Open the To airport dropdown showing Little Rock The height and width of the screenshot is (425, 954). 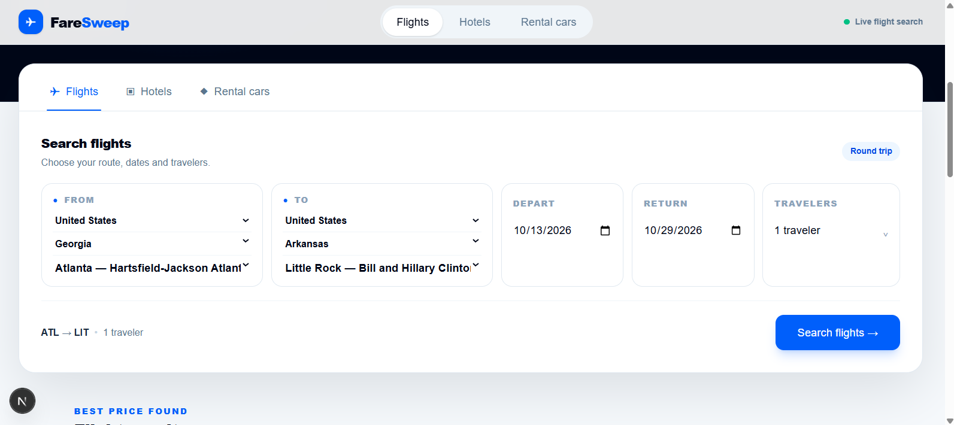pos(382,268)
